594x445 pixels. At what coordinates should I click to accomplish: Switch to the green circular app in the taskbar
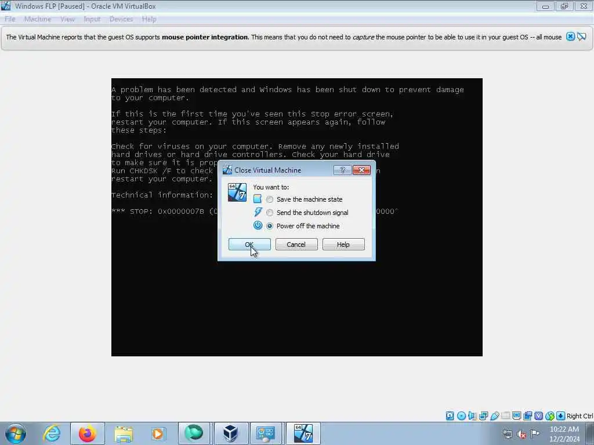[194, 433]
